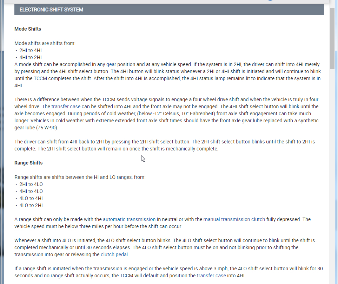Click the 'Mode shifts are shifts from:' line

click(x=45, y=43)
